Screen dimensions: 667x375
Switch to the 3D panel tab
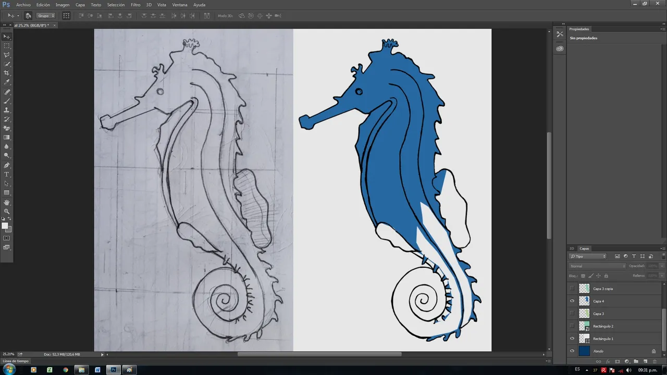click(572, 248)
